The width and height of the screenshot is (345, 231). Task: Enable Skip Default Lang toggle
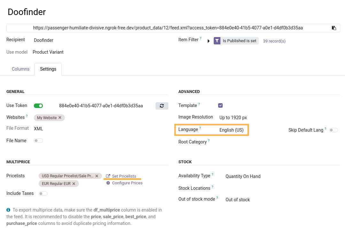coord(333,130)
